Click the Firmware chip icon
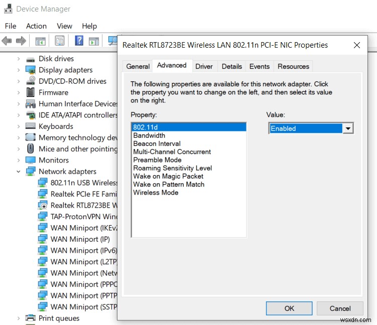 click(x=30, y=92)
